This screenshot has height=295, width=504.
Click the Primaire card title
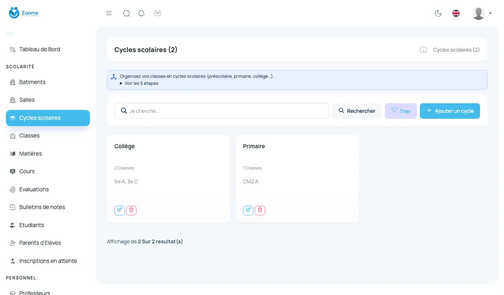point(254,146)
